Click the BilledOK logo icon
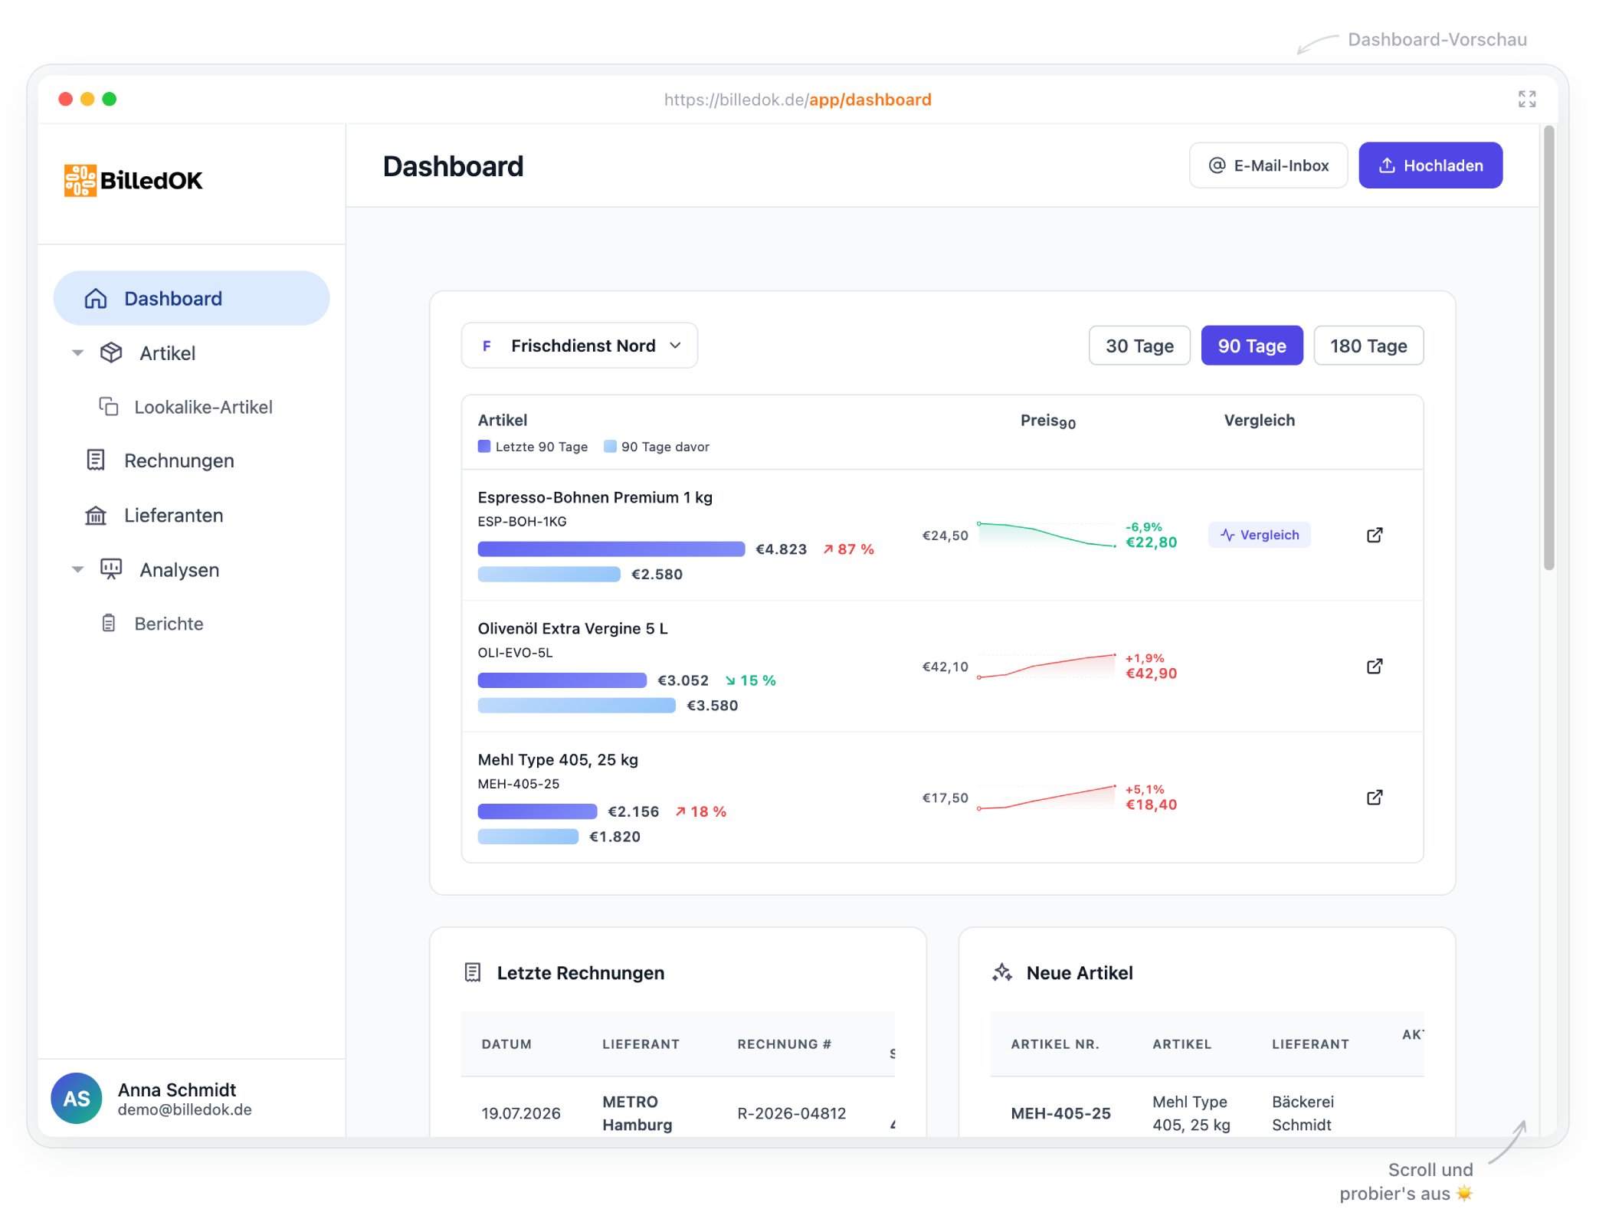The width and height of the screenshot is (1609, 1232). [80, 180]
